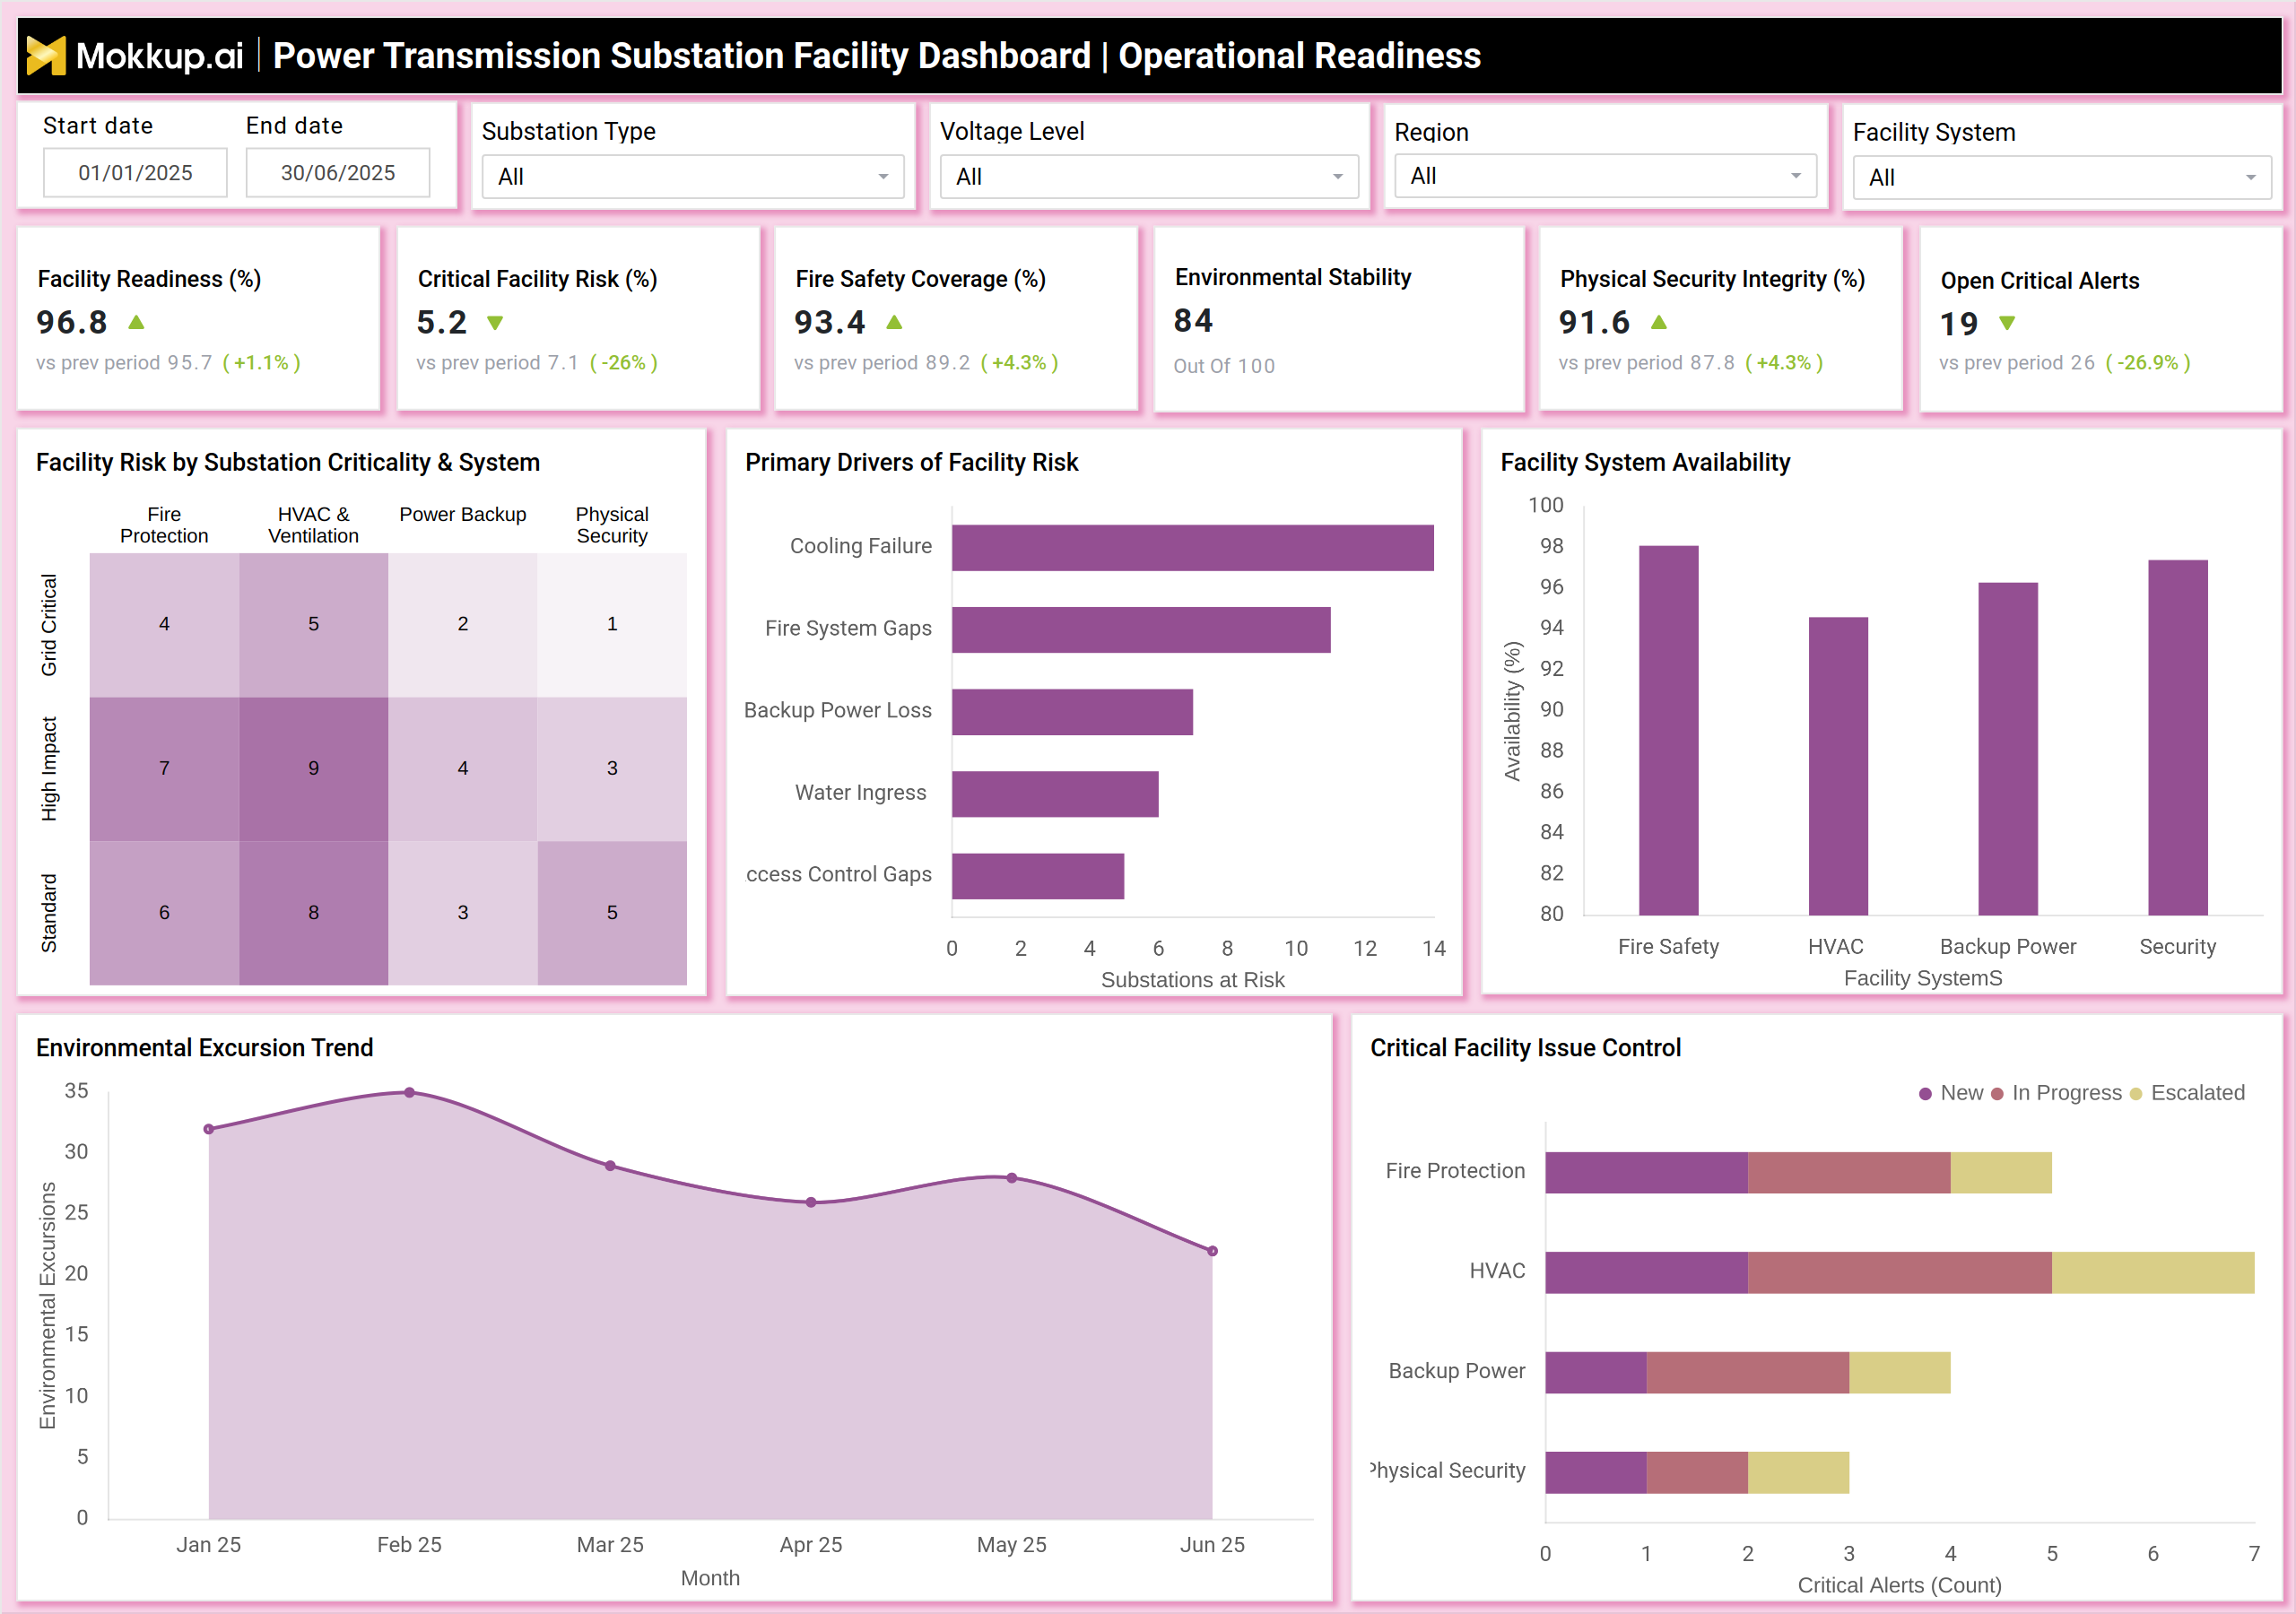Screen dimensions: 2296x1614
Task: Click the Fire Safety Coverage up-arrow indicator
Action: (895, 322)
